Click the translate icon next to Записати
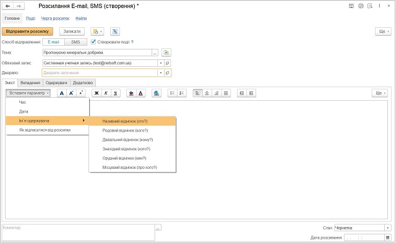Screen dimensions: 396x243 115,32
